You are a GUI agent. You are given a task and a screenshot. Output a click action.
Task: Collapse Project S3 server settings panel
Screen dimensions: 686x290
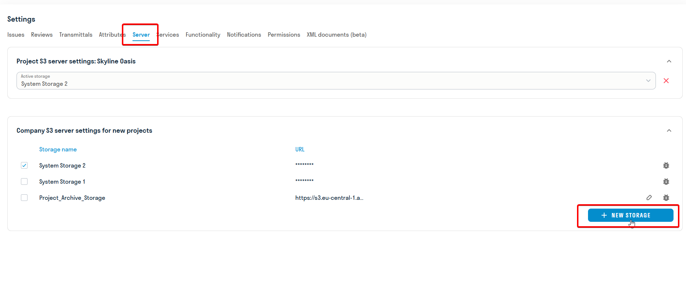pos(669,61)
